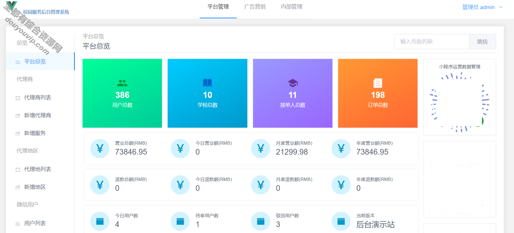Click calendar icon beside 待审用户数
Screen dimensions: 514x233
[x=180, y=221]
